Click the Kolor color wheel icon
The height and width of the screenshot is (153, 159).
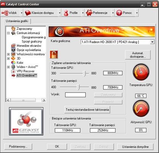coord(13,63)
